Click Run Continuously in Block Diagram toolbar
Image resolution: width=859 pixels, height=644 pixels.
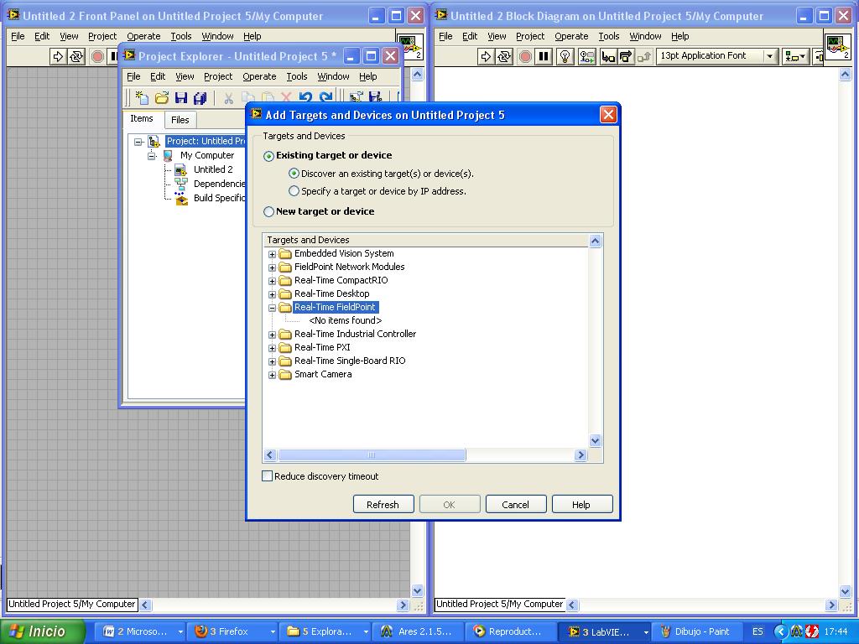(504, 56)
